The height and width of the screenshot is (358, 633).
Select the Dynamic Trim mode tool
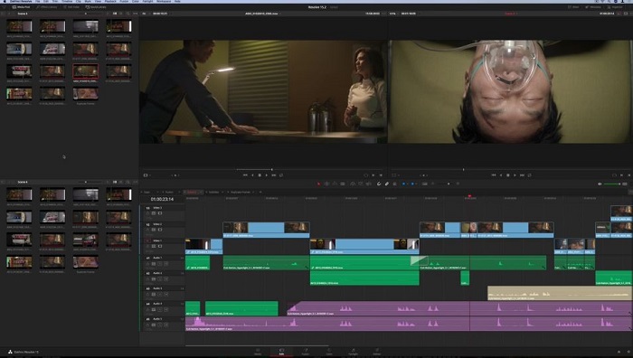[335, 184]
